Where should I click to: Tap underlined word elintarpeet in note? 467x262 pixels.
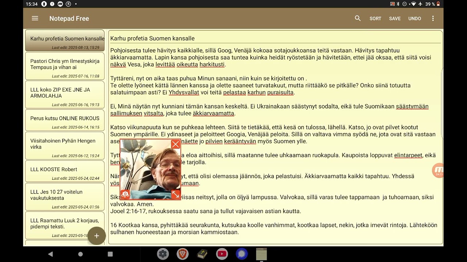(x=408, y=155)
